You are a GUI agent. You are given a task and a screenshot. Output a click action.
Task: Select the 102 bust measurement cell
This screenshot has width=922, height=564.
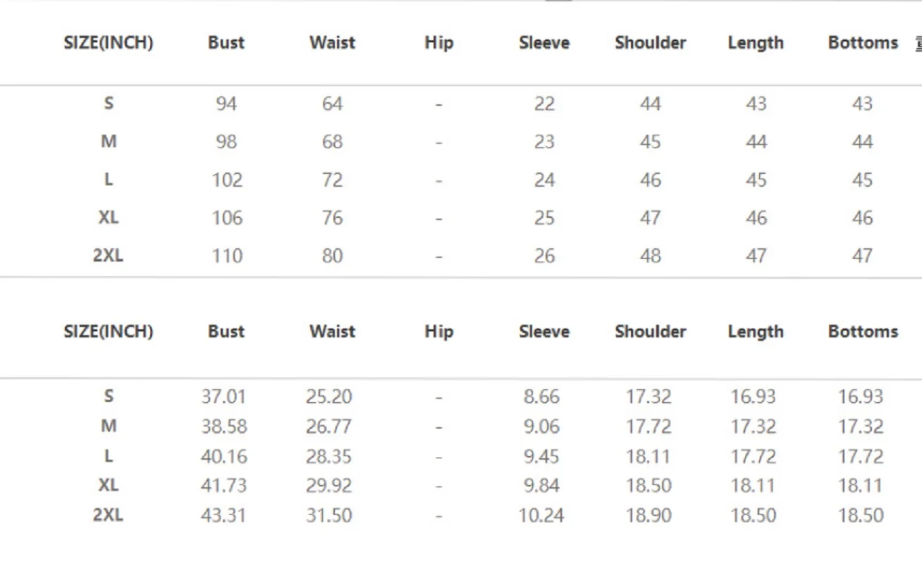[226, 180]
